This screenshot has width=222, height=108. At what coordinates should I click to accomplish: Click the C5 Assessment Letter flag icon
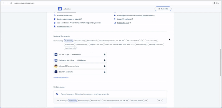tap(56, 66)
